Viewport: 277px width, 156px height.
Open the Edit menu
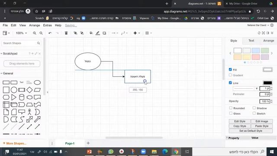pyautogui.click(x=13, y=25)
